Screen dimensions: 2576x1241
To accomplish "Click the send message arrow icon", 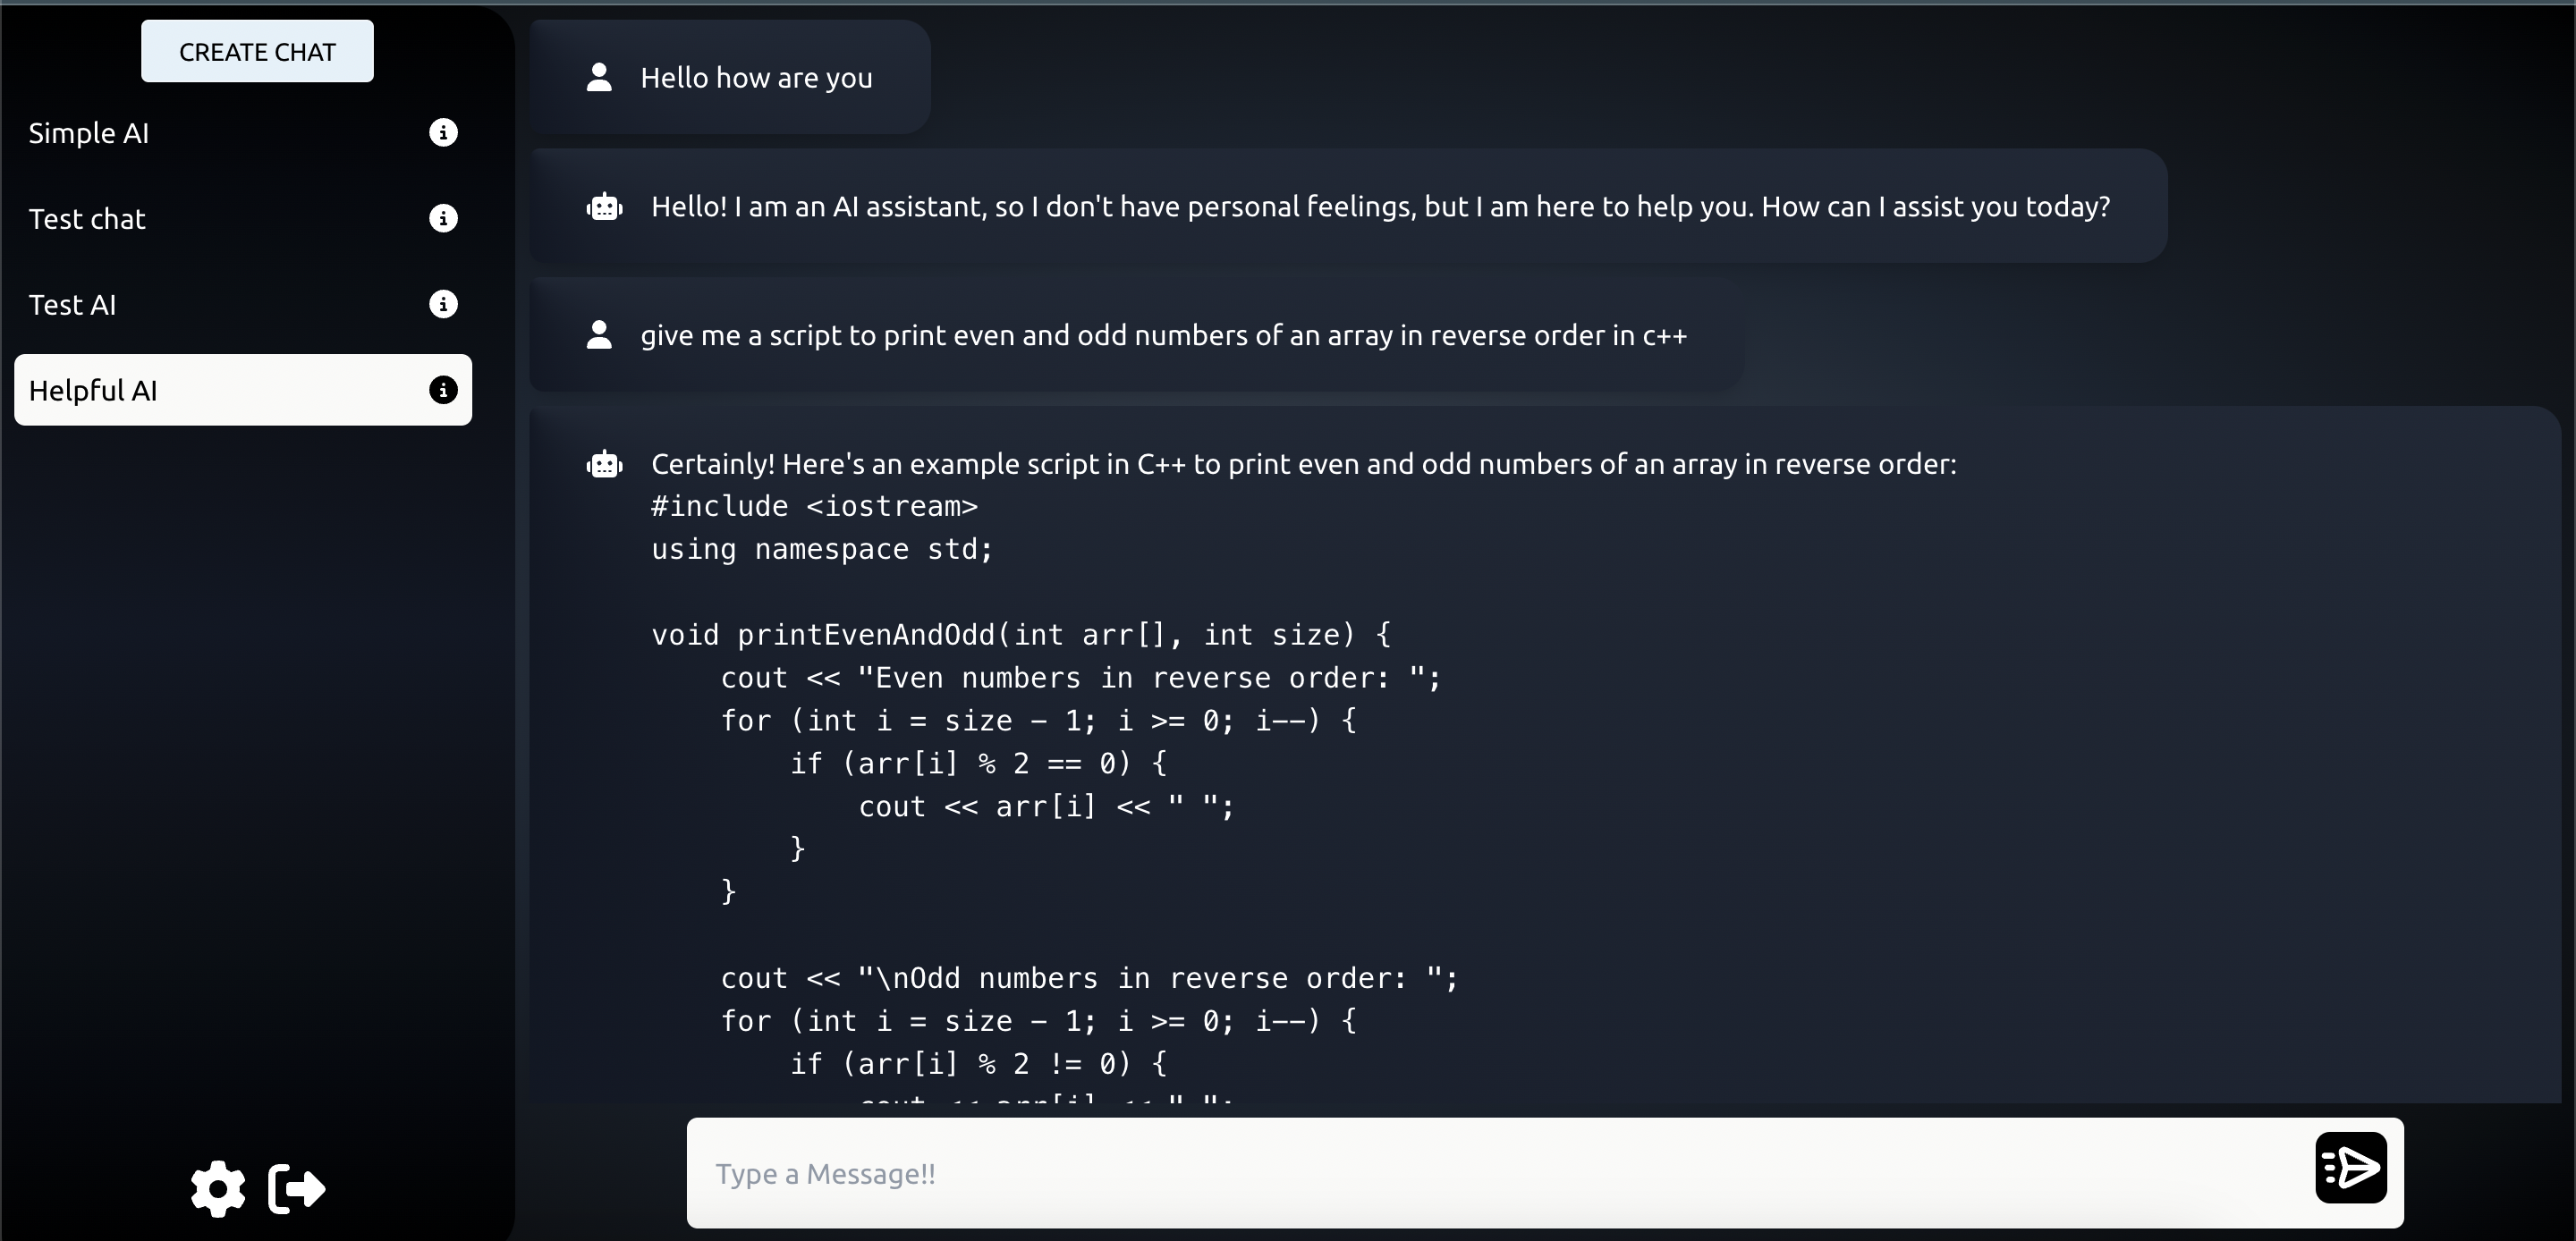I will click(x=2350, y=1168).
